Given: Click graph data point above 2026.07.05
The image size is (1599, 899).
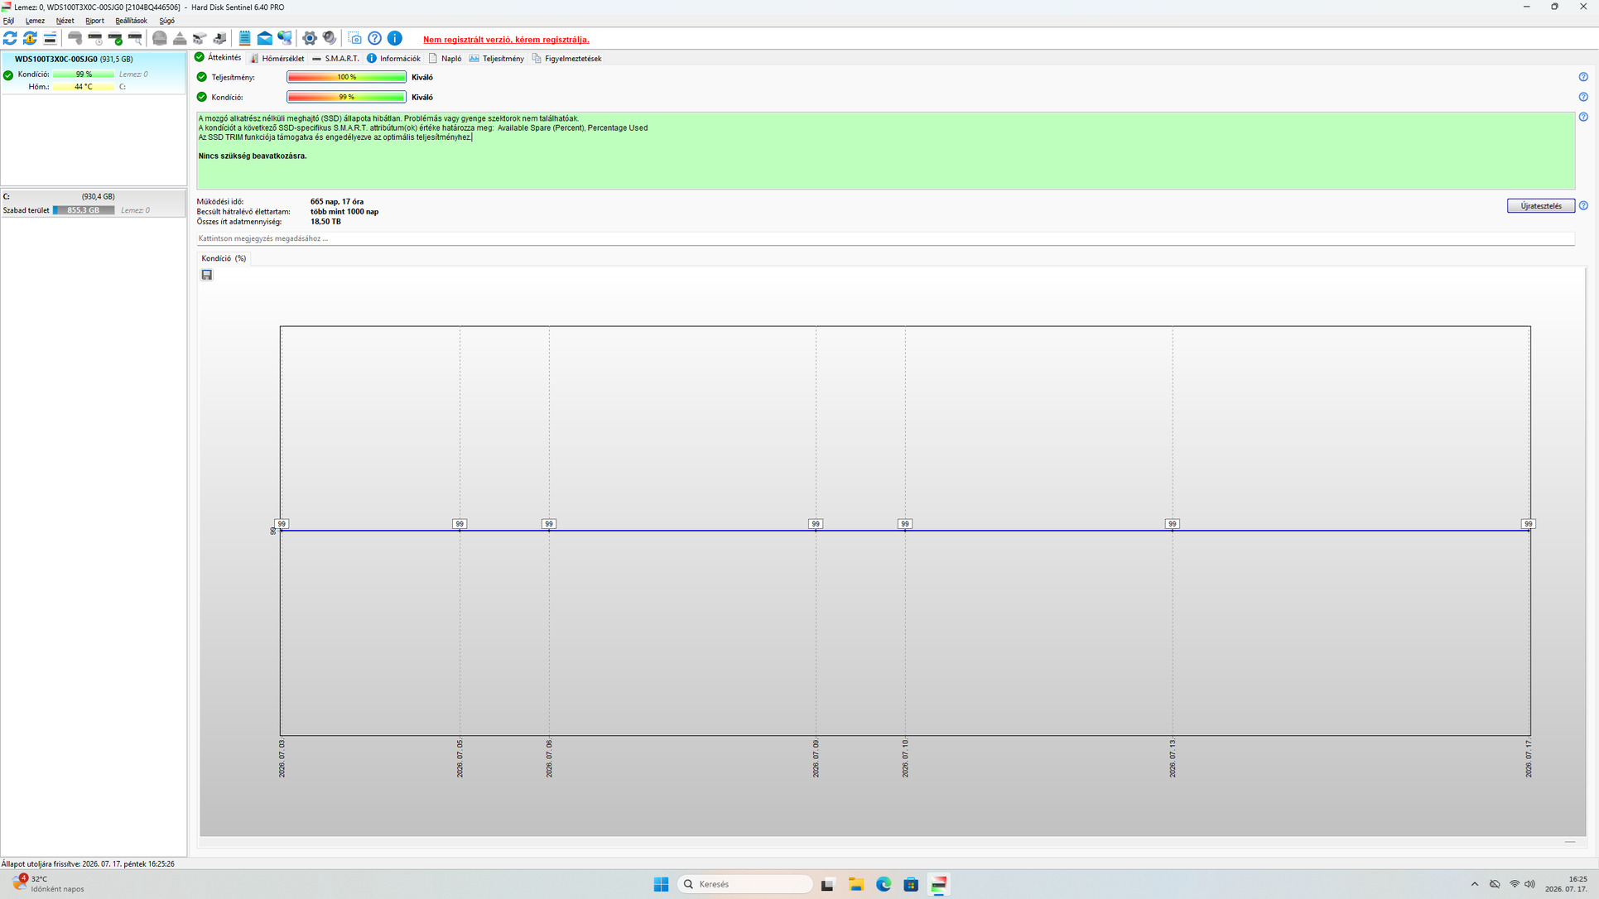Looking at the screenshot, I should (460, 524).
